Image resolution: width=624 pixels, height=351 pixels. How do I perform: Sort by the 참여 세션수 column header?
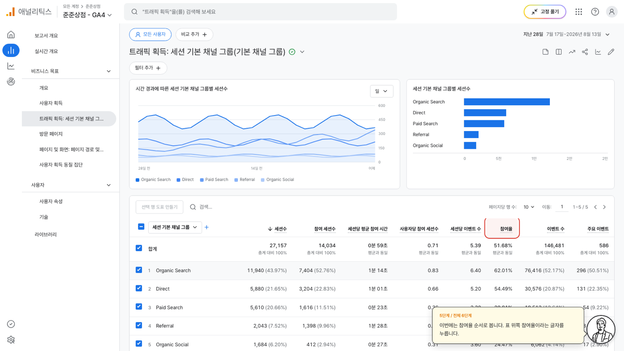click(325, 229)
